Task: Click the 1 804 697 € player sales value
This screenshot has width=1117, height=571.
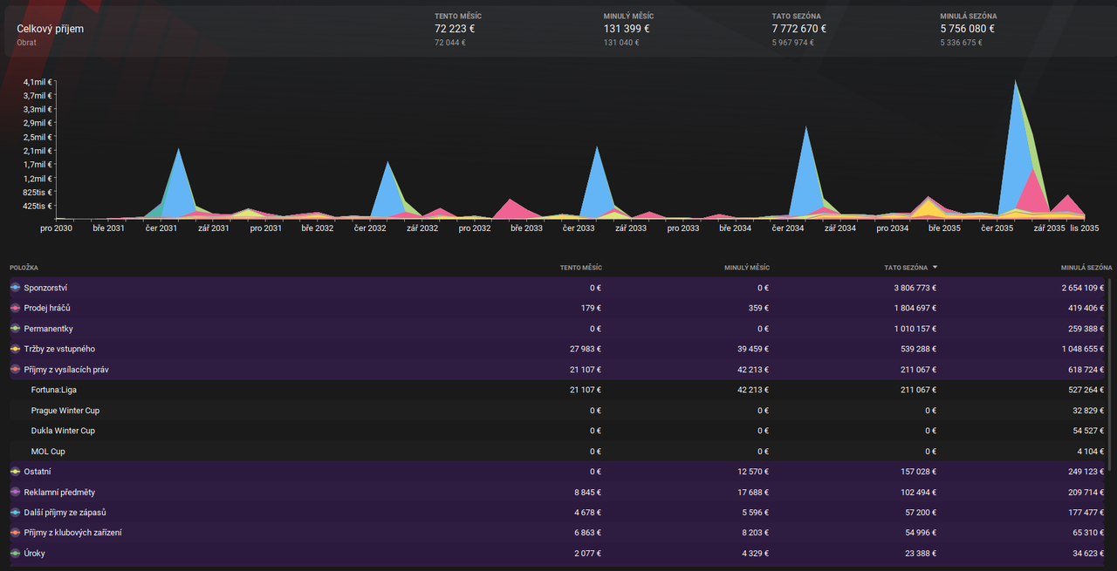Action: [x=916, y=308]
